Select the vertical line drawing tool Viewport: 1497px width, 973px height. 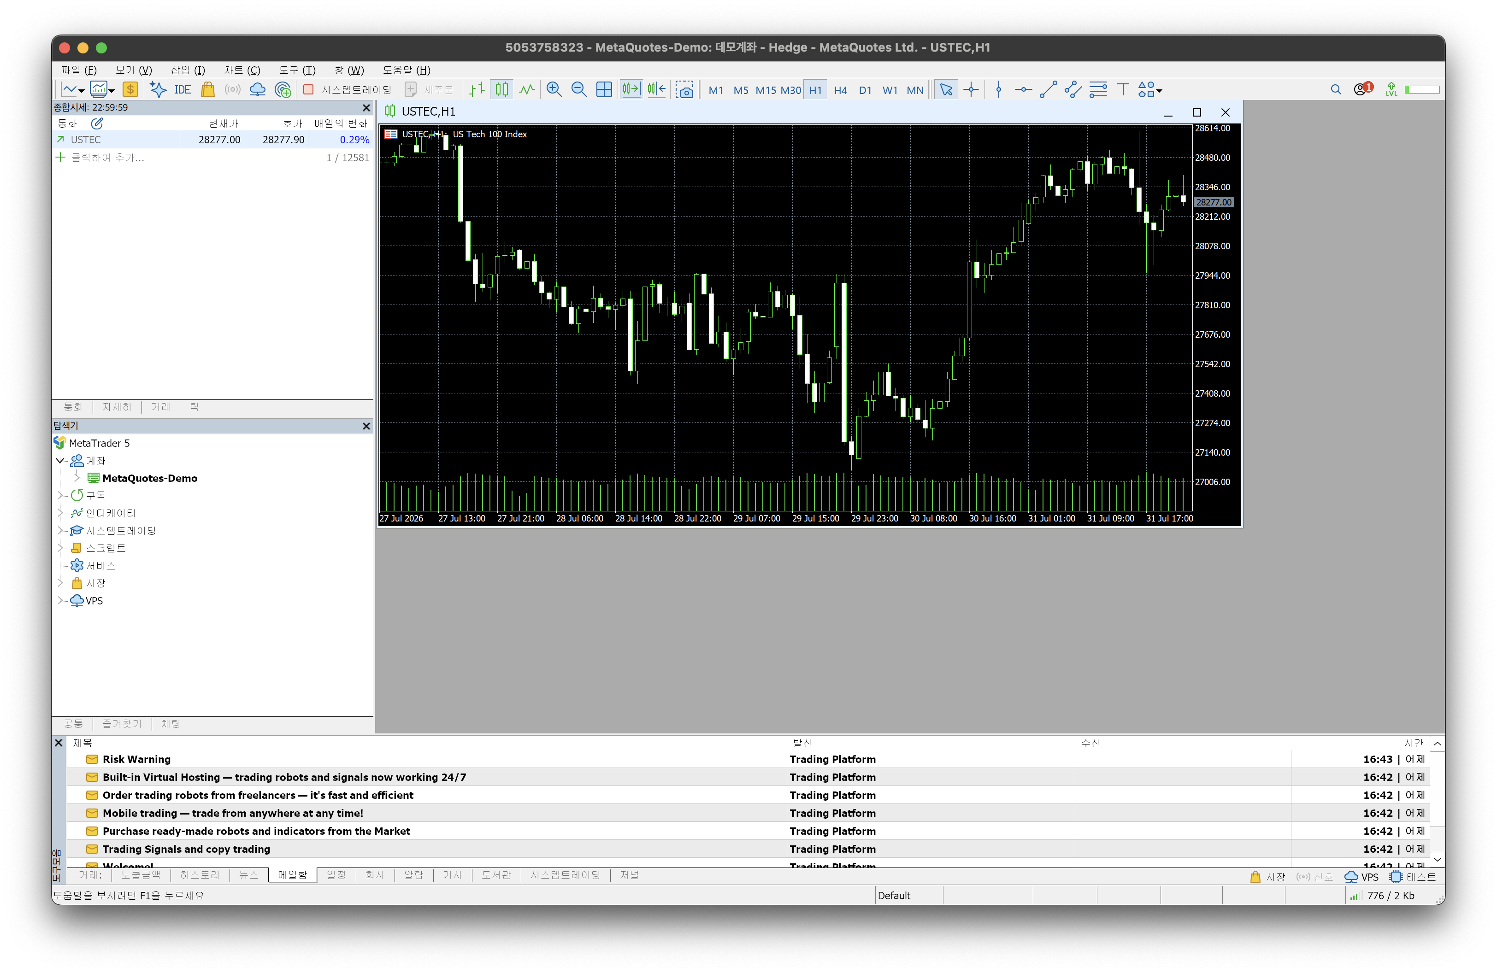click(999, 90)
